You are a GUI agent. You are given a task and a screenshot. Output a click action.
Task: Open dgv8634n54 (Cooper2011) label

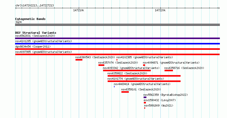click(x=33, y=46)
